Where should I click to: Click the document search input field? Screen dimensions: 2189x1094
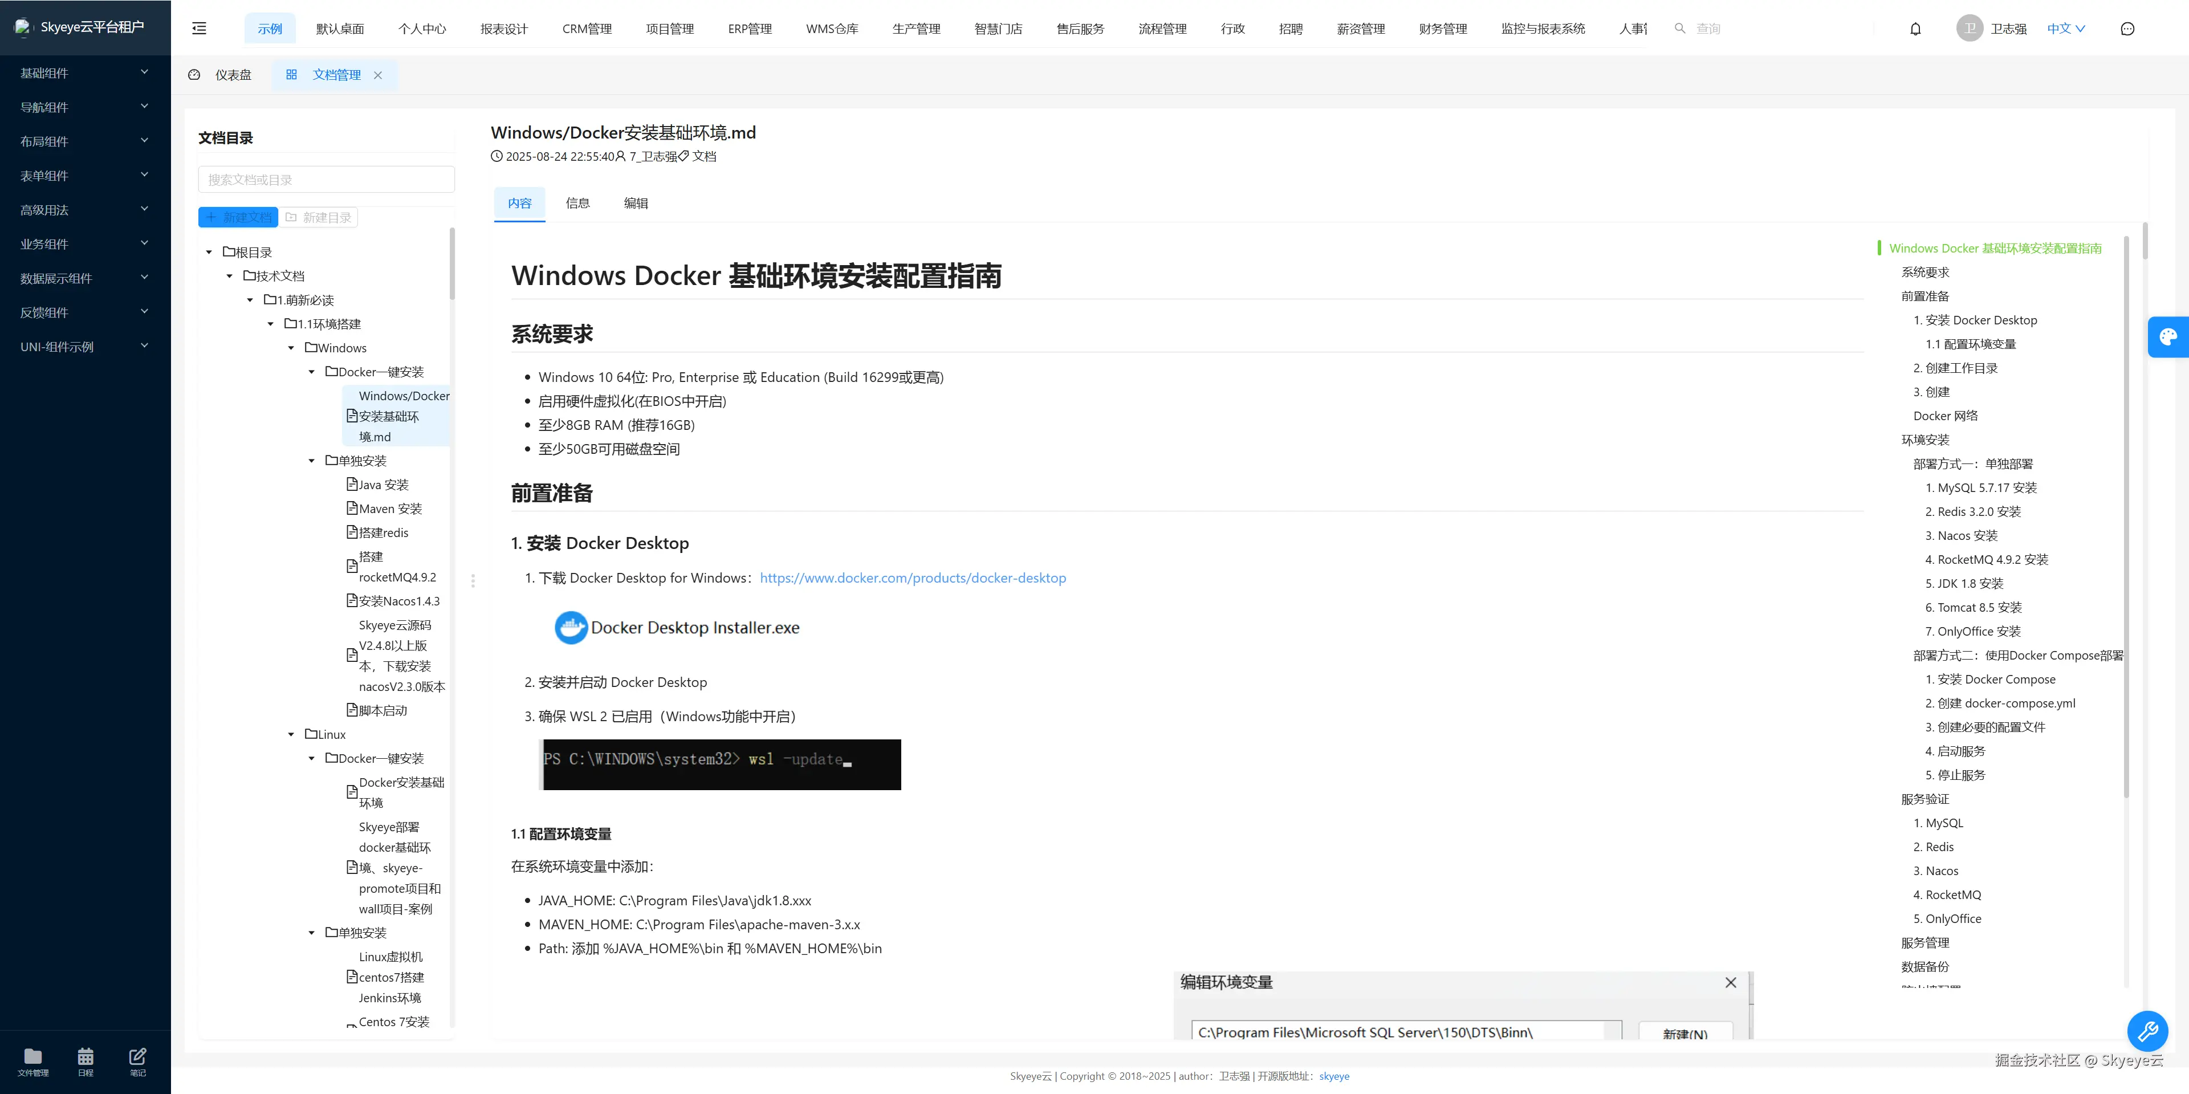326,180
